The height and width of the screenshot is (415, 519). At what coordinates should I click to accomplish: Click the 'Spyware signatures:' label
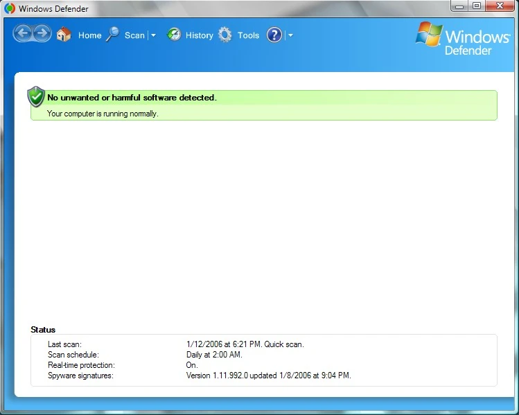coord(80,376)
